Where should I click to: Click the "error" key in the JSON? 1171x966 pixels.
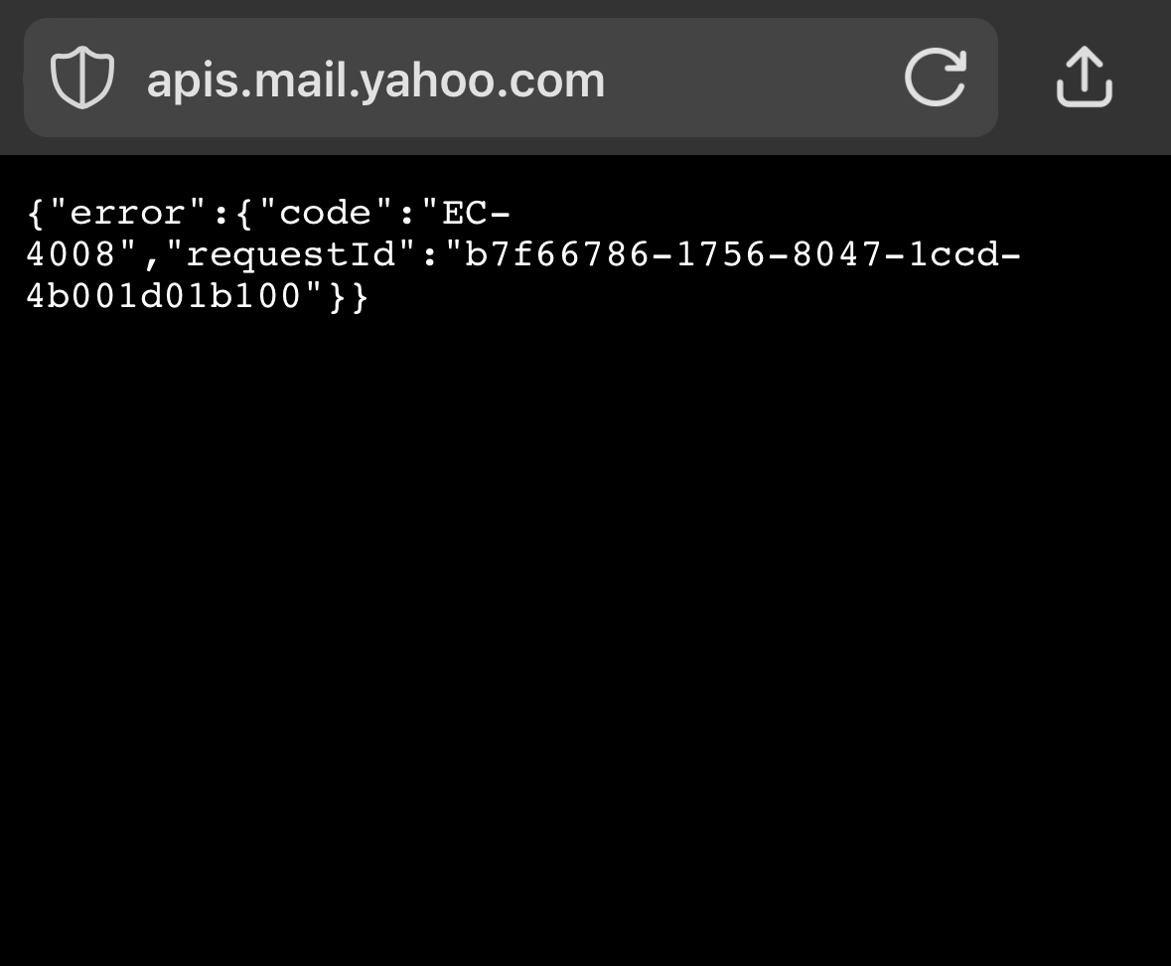(127, 214)
